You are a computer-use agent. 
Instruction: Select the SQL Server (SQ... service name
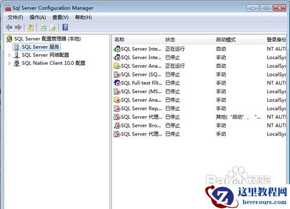[141, 74]
